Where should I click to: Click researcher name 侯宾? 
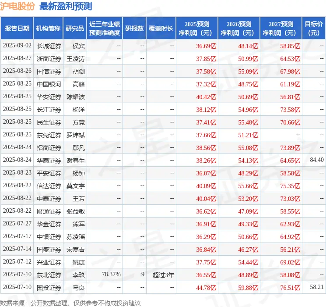click(x=79, y=46)
